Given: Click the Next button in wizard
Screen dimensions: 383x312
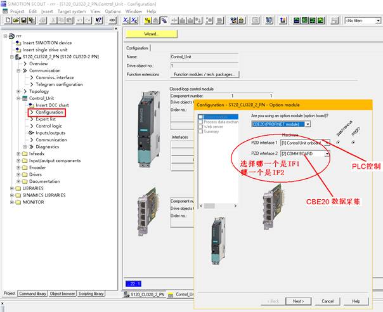Looking at the screenshot, I should click(x=297, y=301).
